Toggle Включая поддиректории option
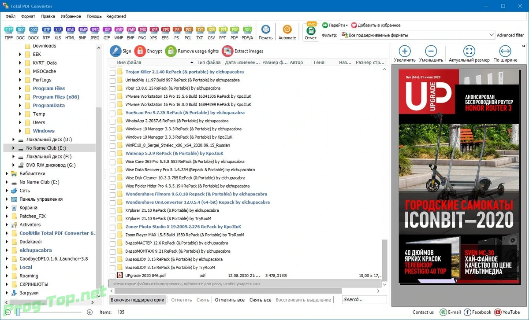This screenshot has width=529, height=320. [138, 300]
